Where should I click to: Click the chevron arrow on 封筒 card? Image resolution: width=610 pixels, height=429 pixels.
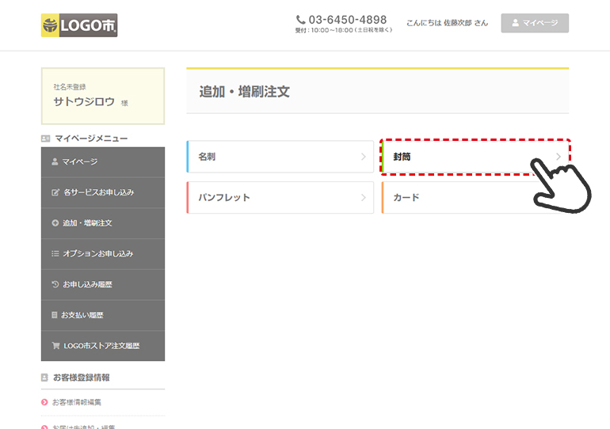559,157
